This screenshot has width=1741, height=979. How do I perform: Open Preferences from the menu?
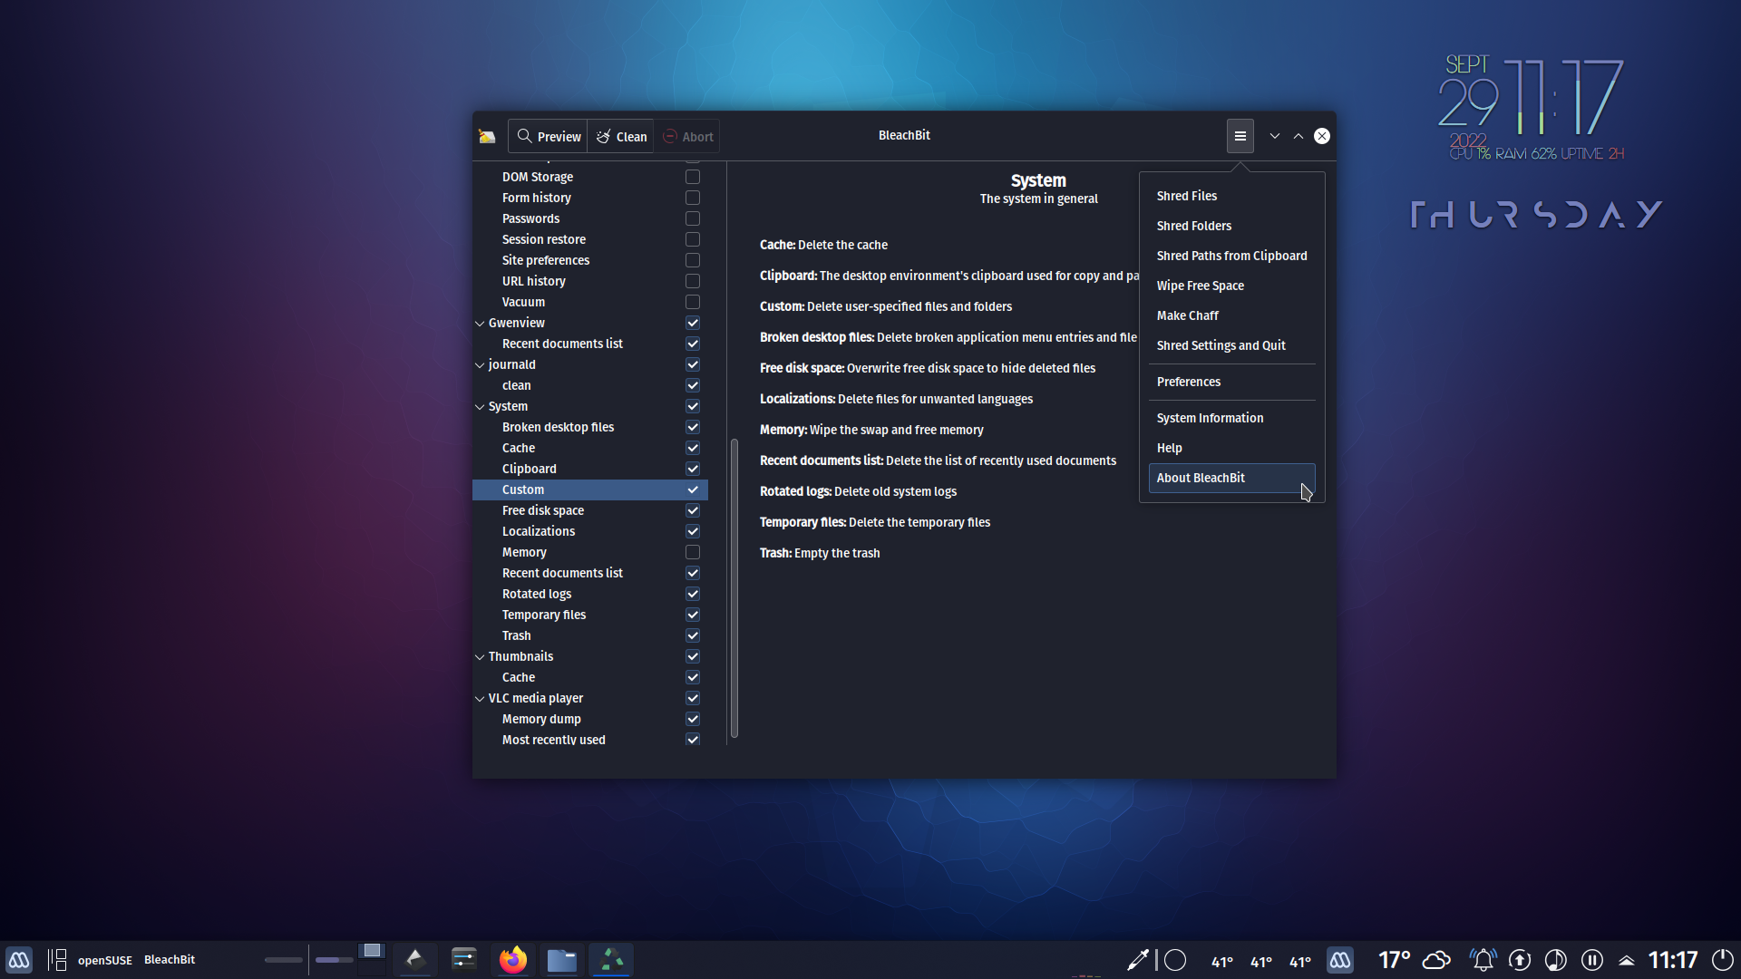[x=1231, y=382]
